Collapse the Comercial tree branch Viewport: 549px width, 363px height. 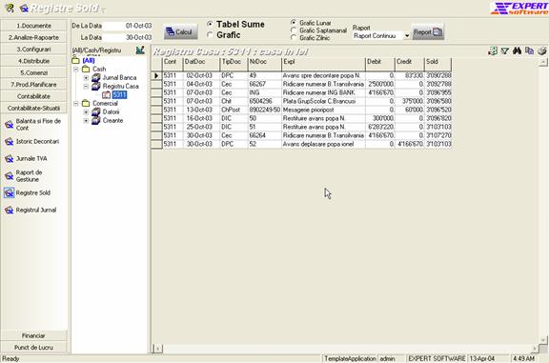coord(75,103)
